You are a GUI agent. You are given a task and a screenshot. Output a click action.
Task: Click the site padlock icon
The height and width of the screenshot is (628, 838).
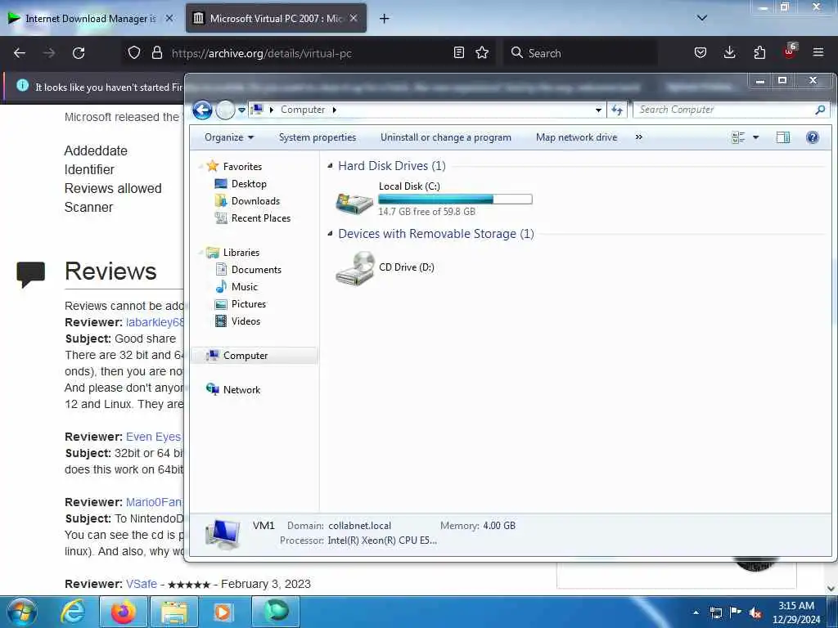156,52
